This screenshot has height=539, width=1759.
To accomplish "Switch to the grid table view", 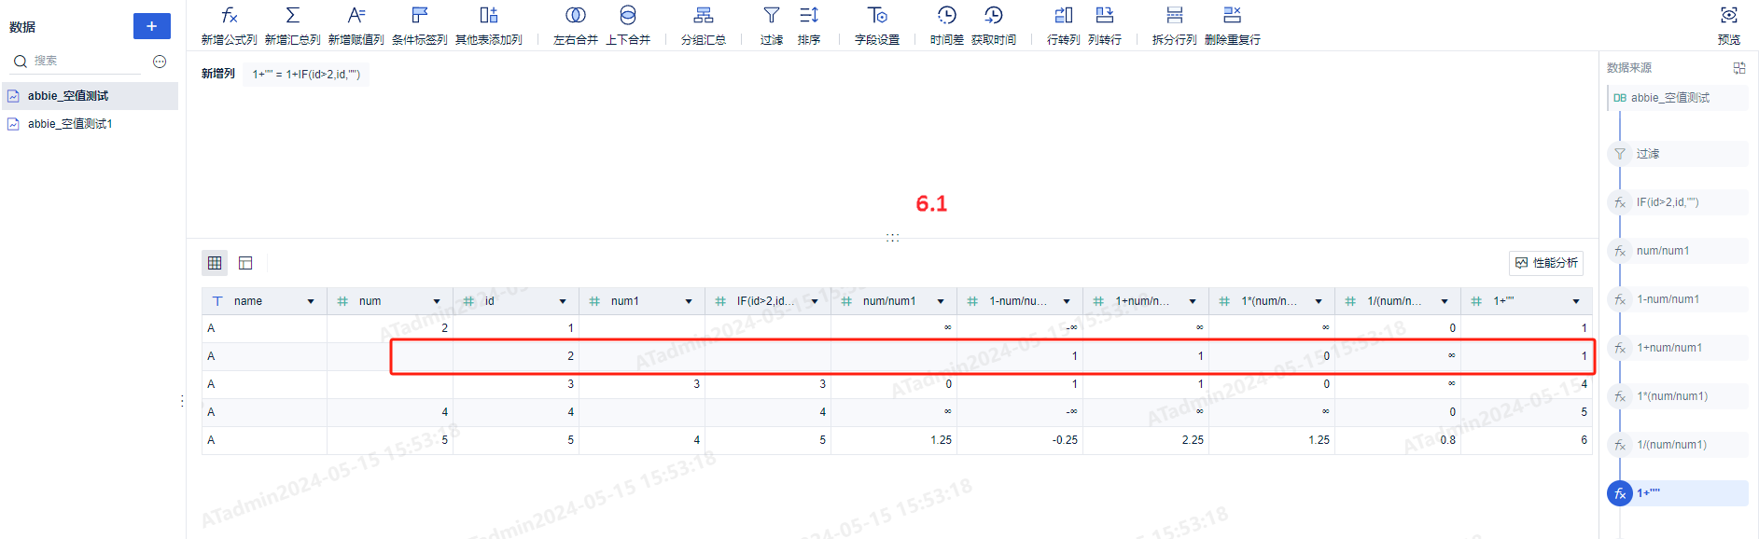I will click(x=215, y=263).
